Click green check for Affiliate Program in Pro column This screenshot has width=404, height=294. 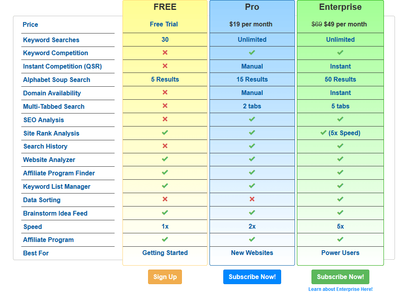point(252,239)
